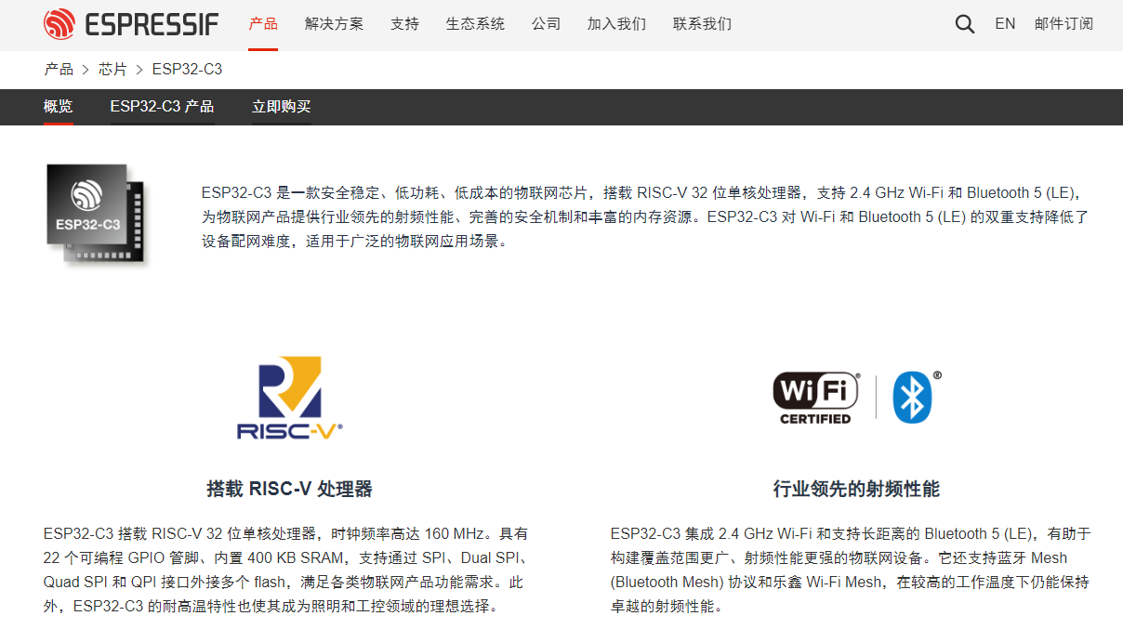The image size is (1123, 629).
Task: Click the Espressif logo in header
Action: tap(131, 24)
